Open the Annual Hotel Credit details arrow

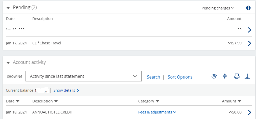pyautogui.click(x=249, y=112)
